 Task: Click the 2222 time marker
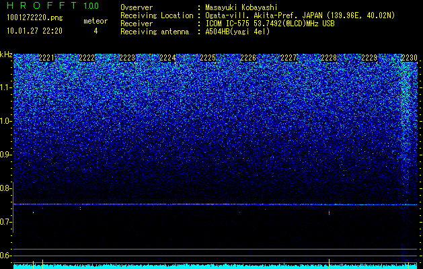click(x=87, y=58)
